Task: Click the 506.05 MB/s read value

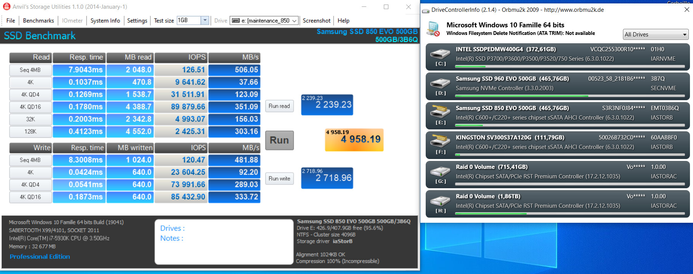Action: point(235,70)
